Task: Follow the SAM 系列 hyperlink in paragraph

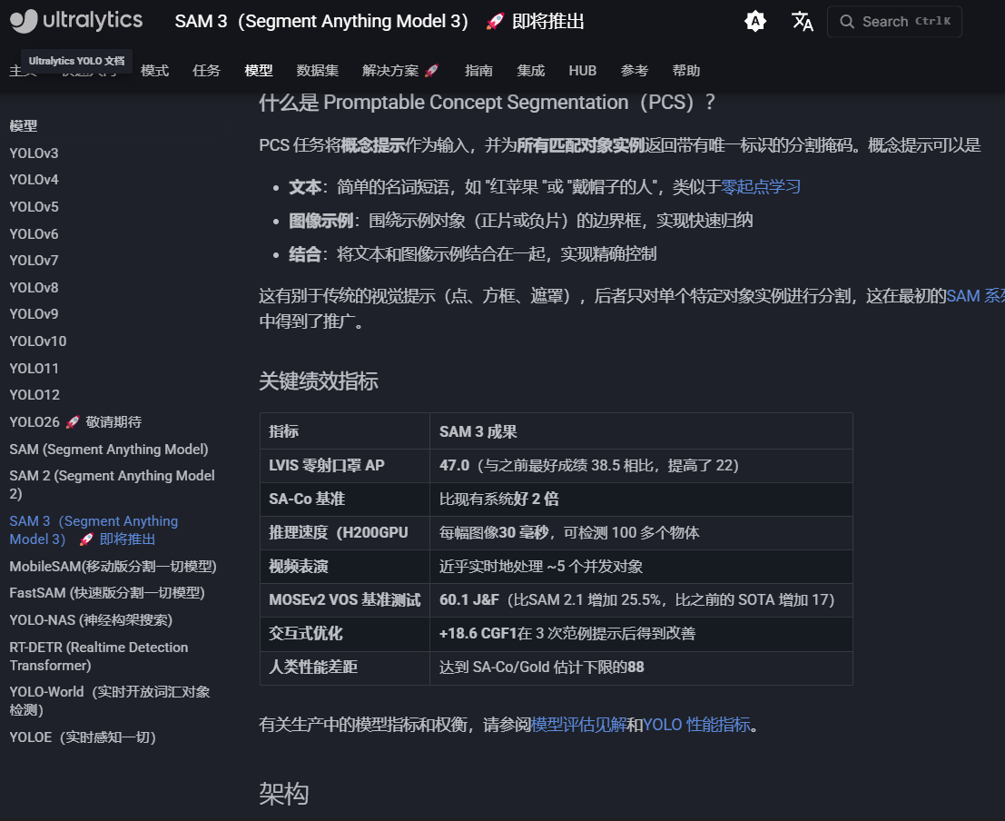Action: point(975,296)
